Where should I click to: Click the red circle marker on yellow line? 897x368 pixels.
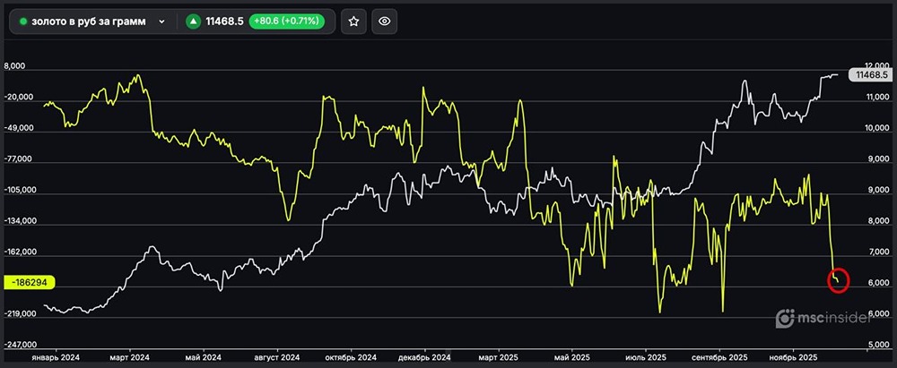tap(840, 280)
